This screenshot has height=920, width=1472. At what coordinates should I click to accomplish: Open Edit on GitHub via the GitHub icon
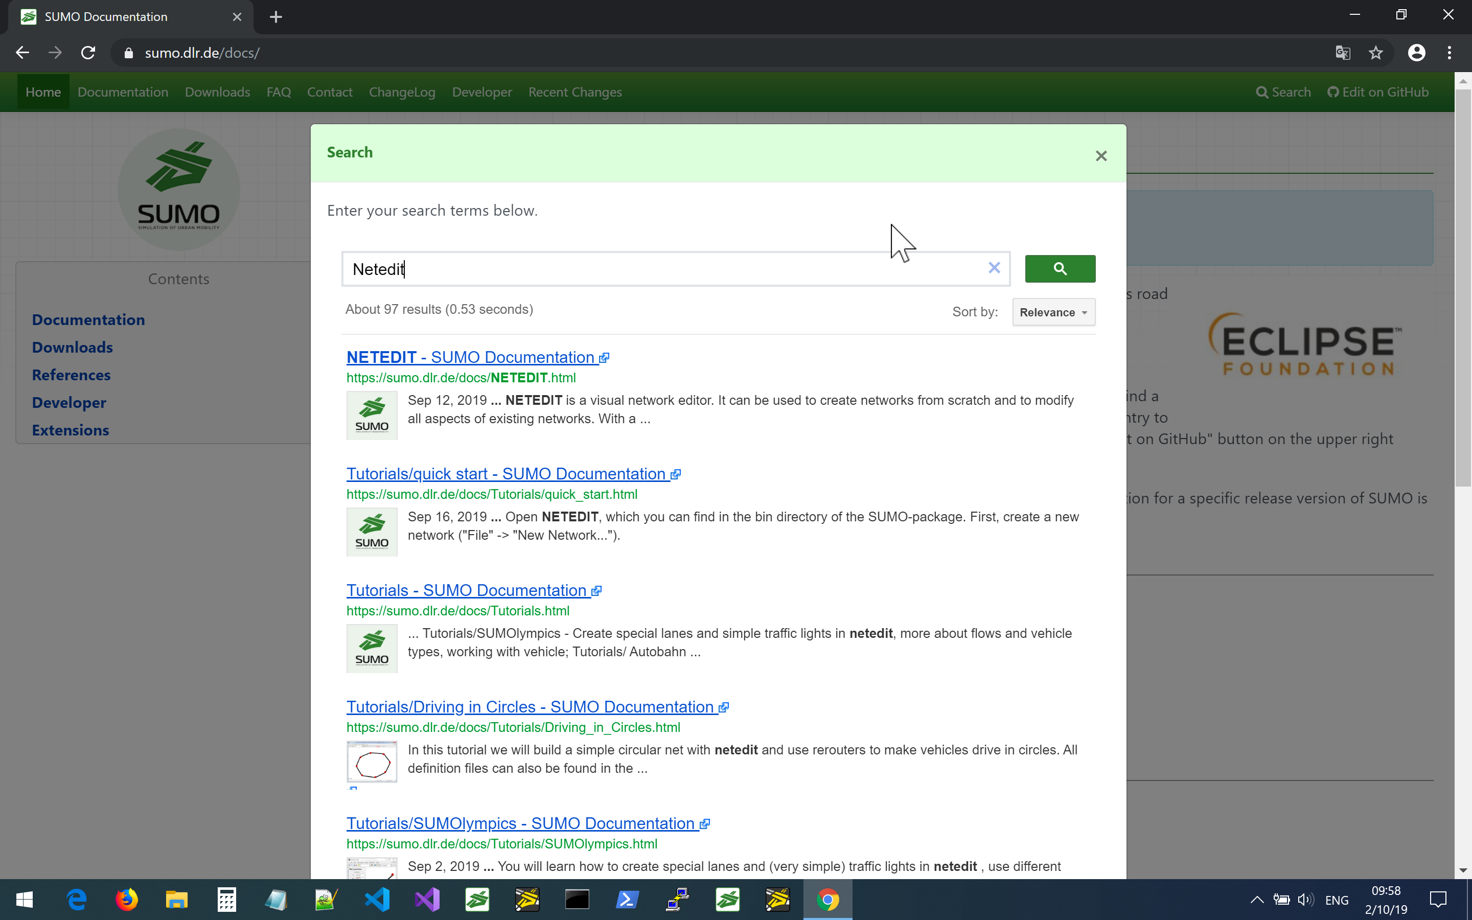point(1377,92)
